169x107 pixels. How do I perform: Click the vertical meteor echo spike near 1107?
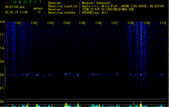(117, 74)
